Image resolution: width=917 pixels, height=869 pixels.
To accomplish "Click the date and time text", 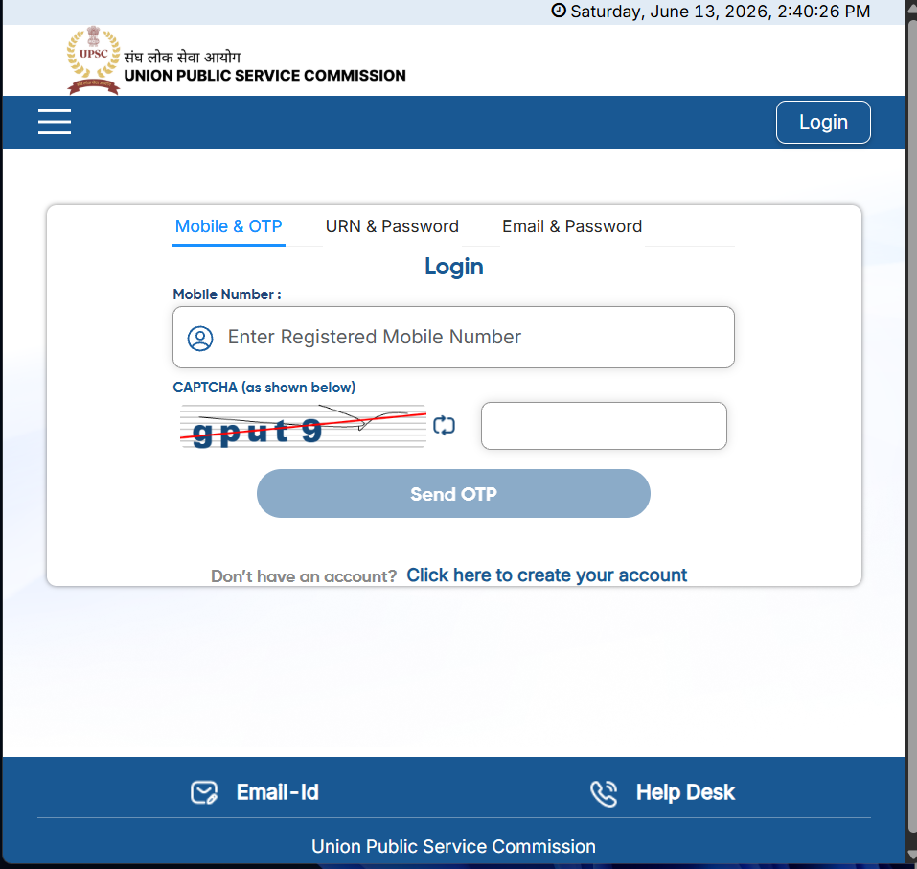I will (720, 12).
